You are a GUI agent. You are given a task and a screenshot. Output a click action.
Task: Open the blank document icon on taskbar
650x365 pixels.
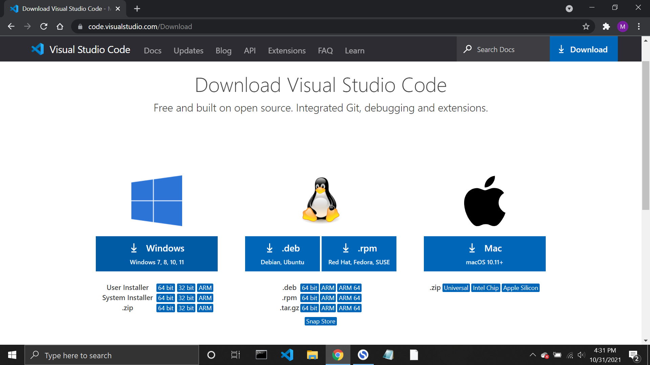414,355
